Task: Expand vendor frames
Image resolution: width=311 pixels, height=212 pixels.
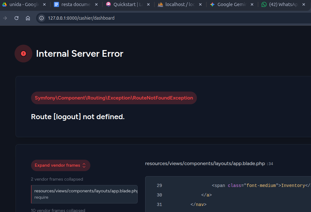Action: (61, 165)
